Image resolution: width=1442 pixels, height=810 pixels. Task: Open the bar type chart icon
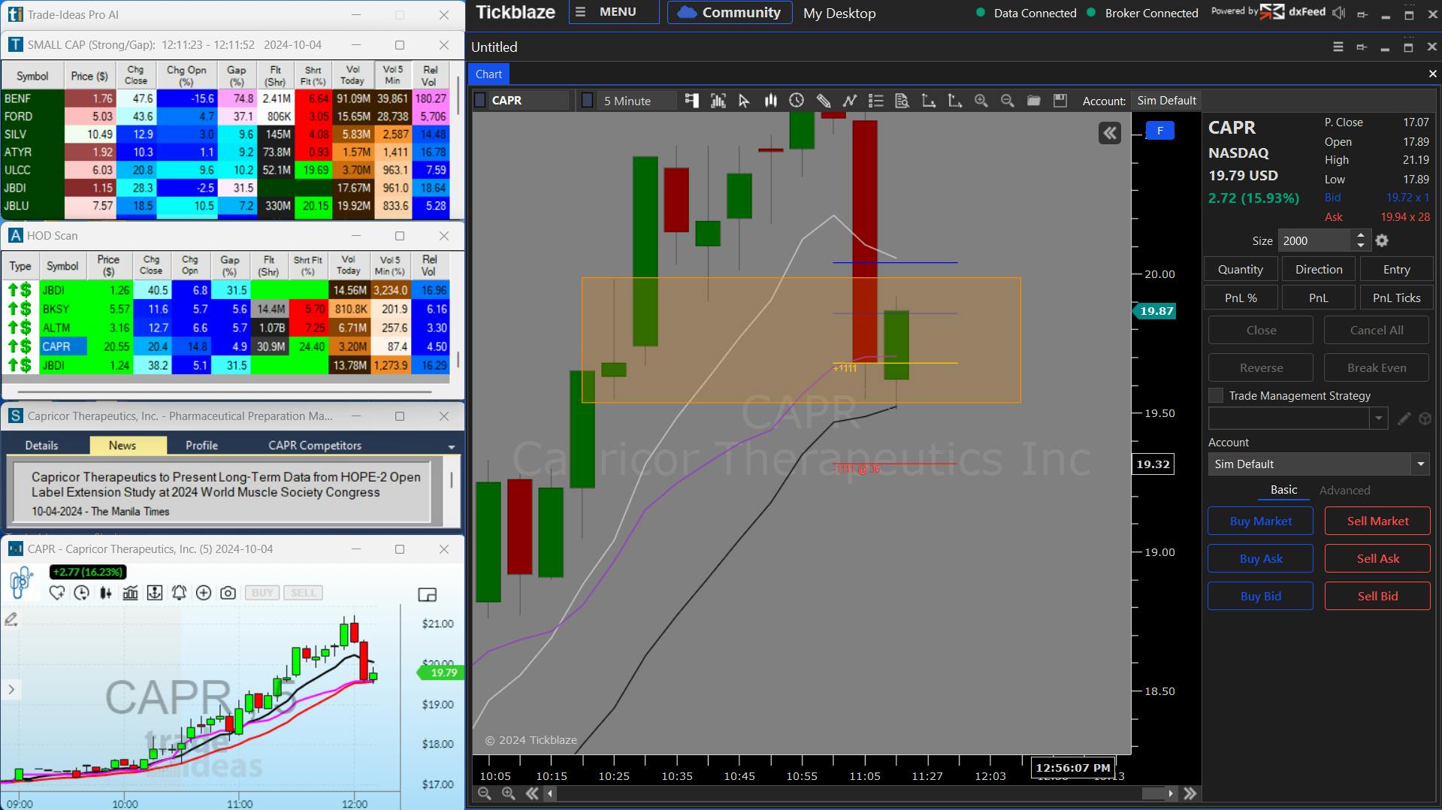[x=770, y=101]
